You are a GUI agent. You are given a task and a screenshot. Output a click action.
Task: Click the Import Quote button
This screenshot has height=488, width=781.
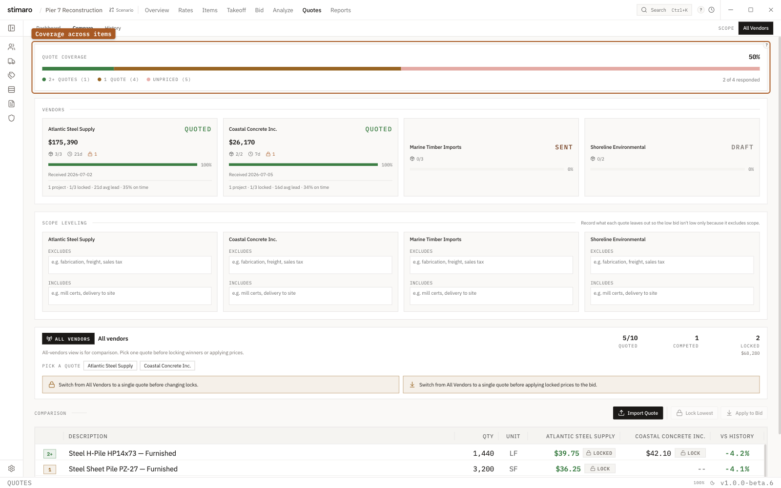coord(638,413)
